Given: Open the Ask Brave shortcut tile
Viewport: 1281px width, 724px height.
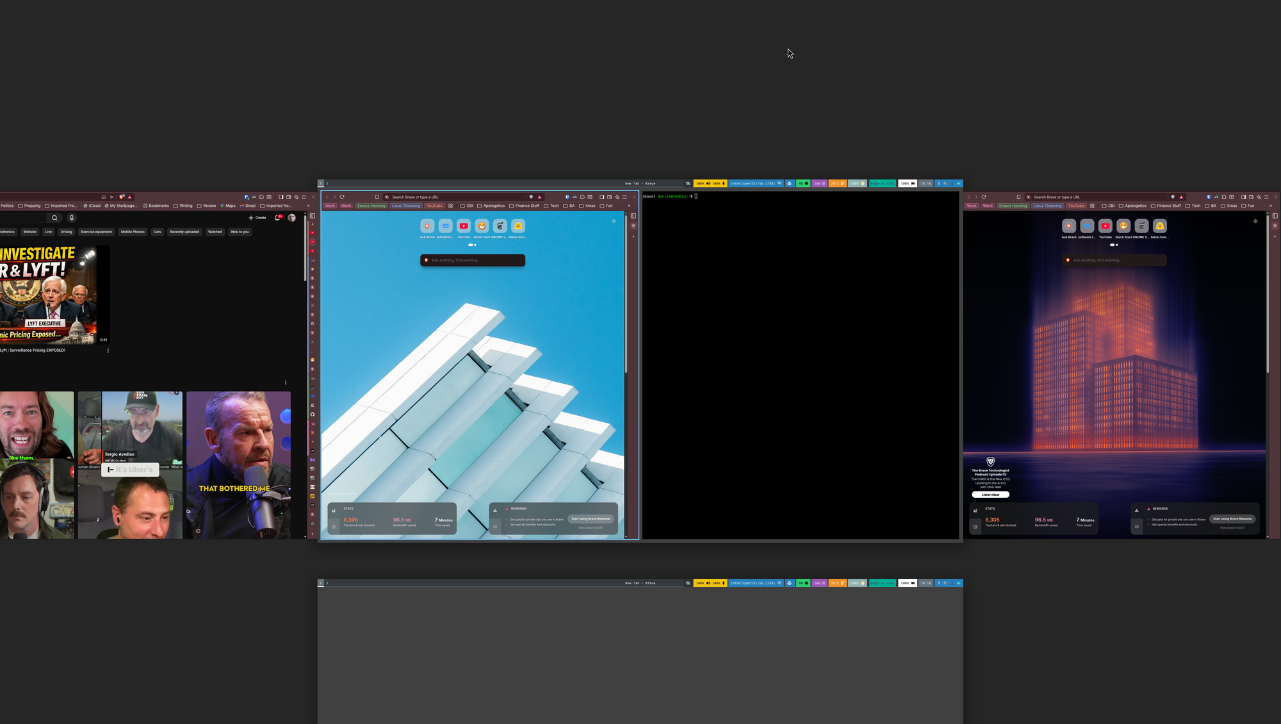Looking at the screenshot, I should tap(427, 226).
